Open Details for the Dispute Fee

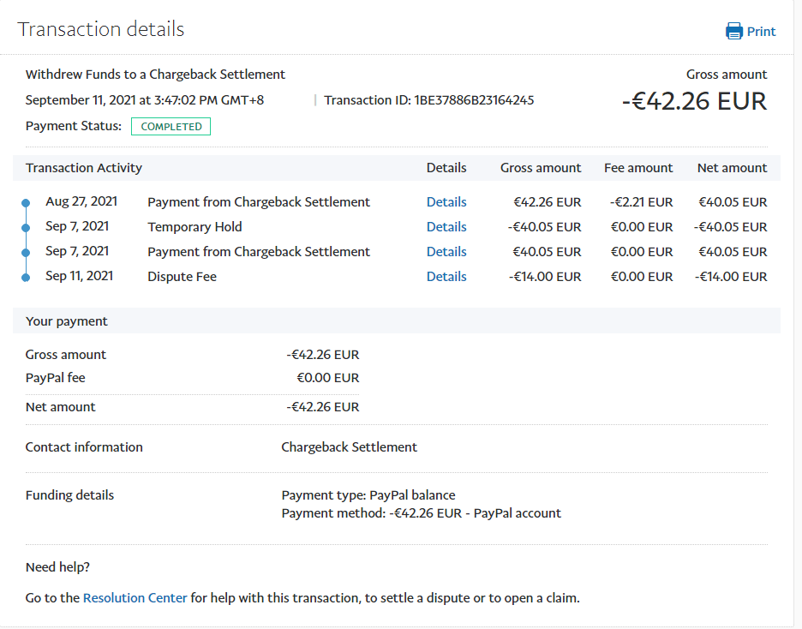pyautogui.click(x=446, y=277)
